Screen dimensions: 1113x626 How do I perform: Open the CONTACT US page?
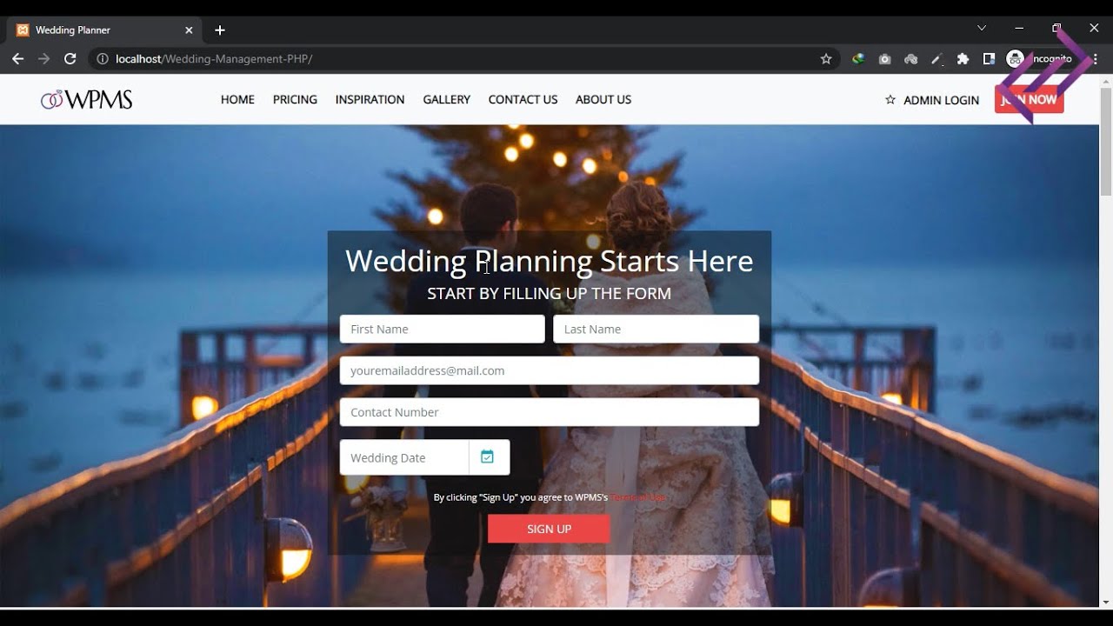point(523,100)
